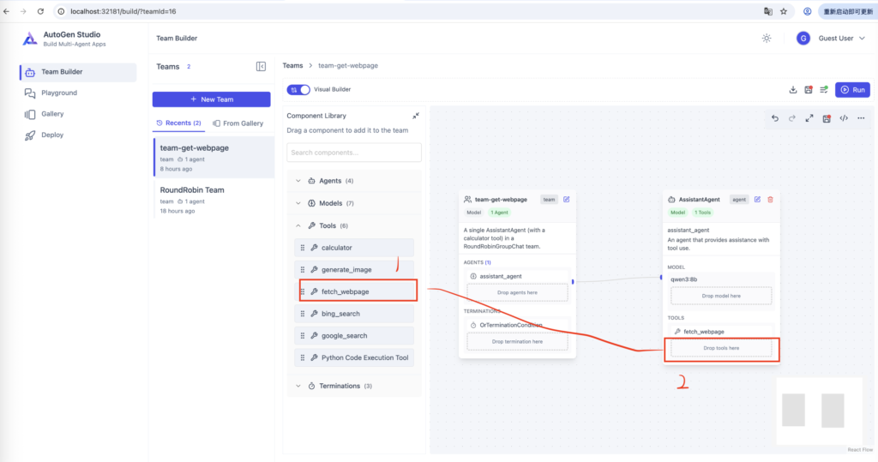Edit the AssistantAgent node
878x462 pixels.
point(757,200)
